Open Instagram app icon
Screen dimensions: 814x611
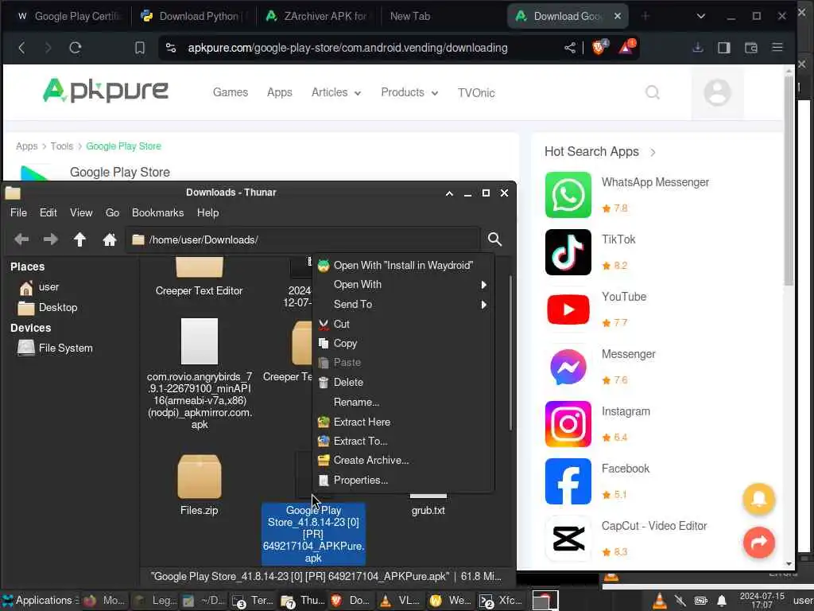click(x=568, y=424)
